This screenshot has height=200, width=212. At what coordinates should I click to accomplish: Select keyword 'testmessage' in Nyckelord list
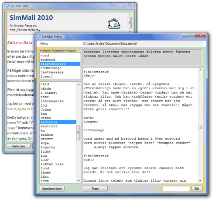coord(60,72)
